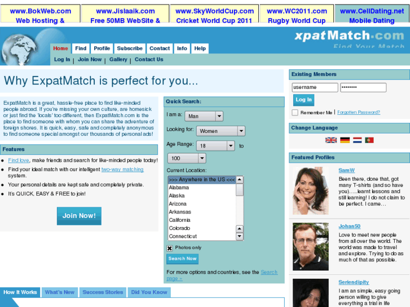The height and width of the screenshot is (307, 410).
Task: Select the German flag icon
Action: click(345, 140)
